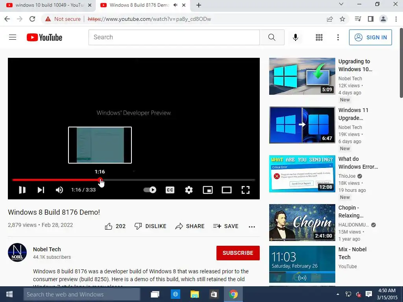Close the windows 10 build 10049 tab
The width and height of the screenshot is (403, 302).
click(90, 5)
